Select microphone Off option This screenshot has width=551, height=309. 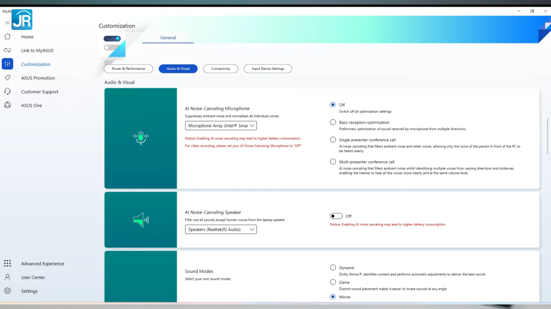click(333, 104)
